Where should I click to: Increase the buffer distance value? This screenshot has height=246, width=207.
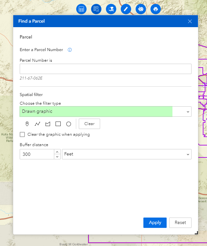[57, 152]
